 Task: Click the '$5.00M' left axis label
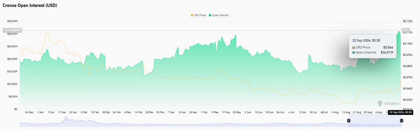(13, 97)
